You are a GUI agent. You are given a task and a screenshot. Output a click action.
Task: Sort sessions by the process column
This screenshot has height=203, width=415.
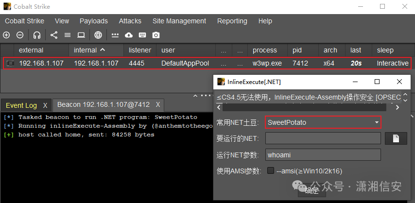(x=267, y=50)
